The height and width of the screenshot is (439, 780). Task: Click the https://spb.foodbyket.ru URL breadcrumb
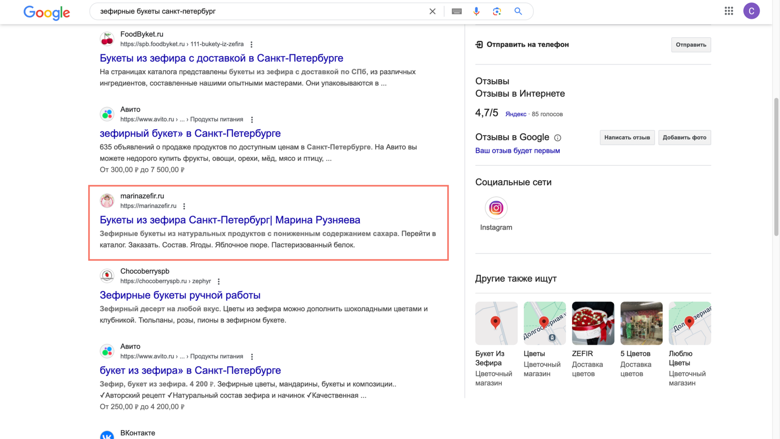(x=182, y=44)
